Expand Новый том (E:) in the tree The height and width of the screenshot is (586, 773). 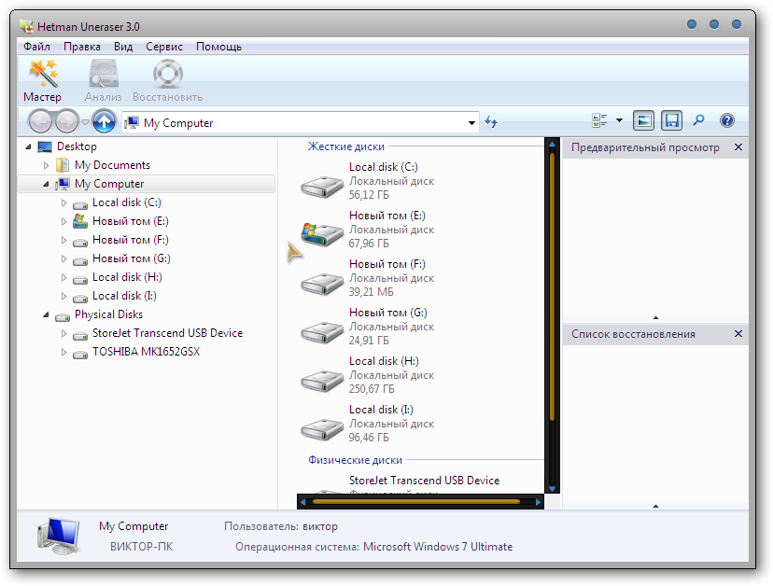click(x=63, y=221)
